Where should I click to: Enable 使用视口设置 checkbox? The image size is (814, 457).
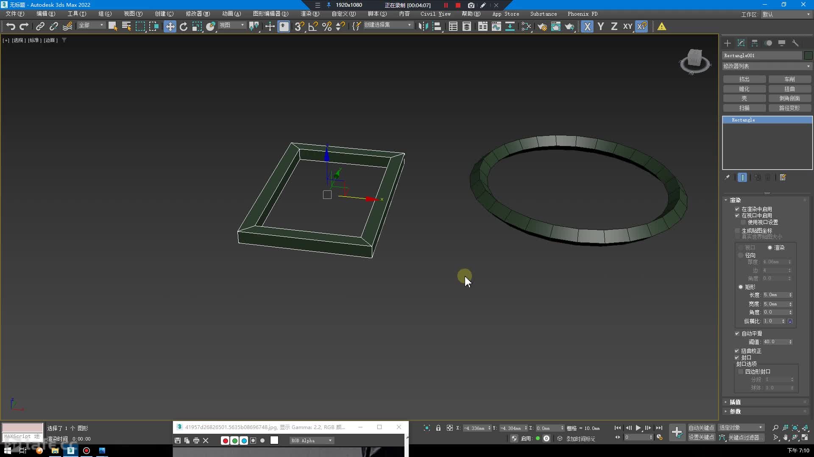coord(743,222)
